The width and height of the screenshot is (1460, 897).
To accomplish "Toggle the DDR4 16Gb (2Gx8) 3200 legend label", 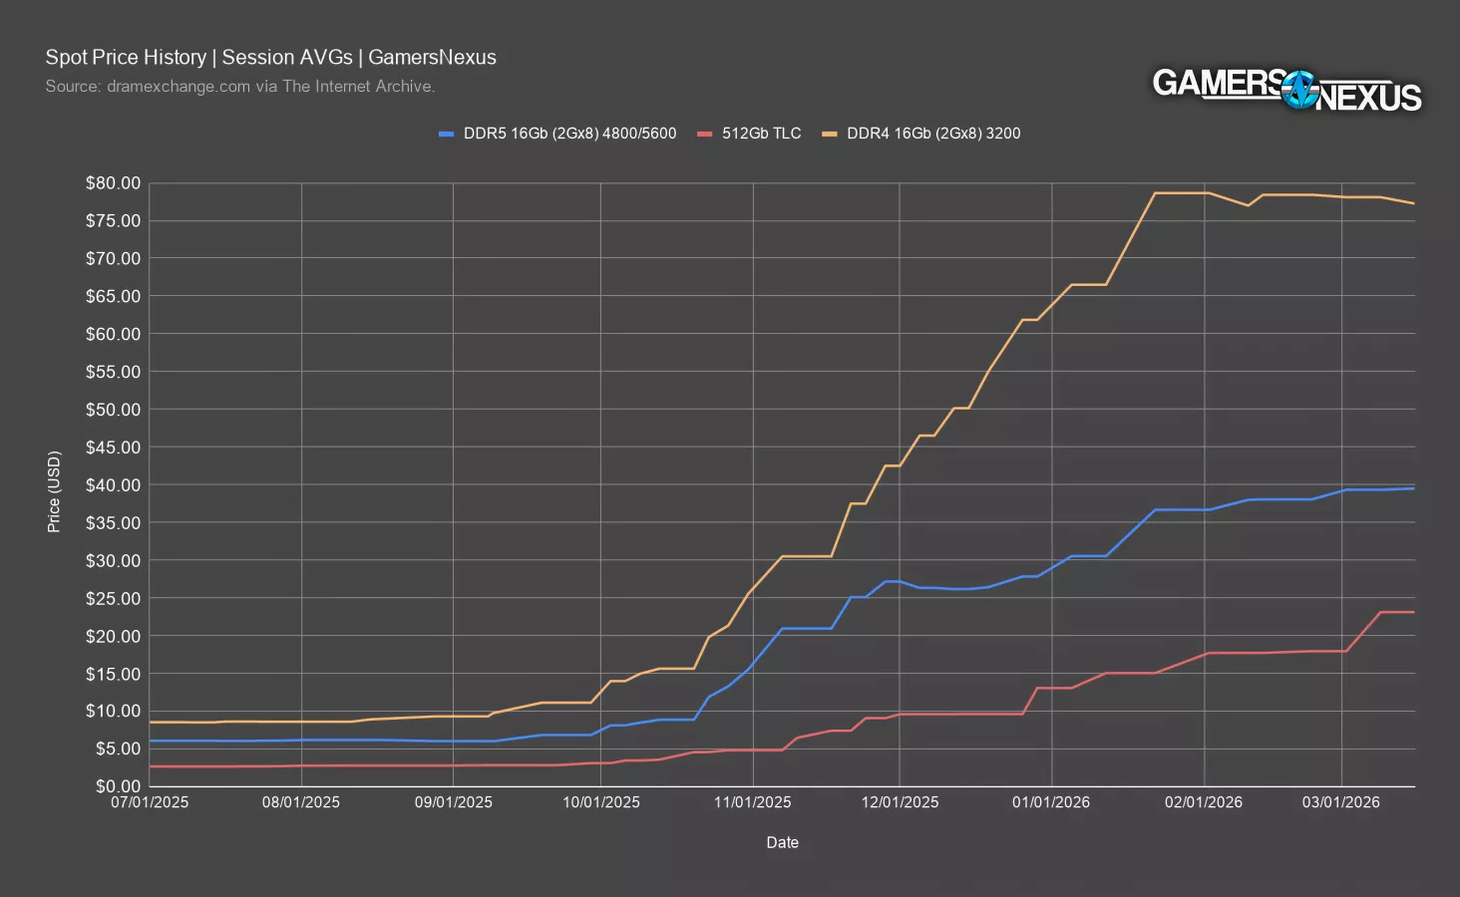I will [932, 134].
